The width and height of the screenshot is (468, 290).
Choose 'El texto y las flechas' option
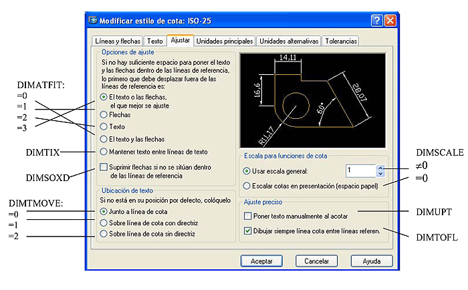[x=104, y=139]
